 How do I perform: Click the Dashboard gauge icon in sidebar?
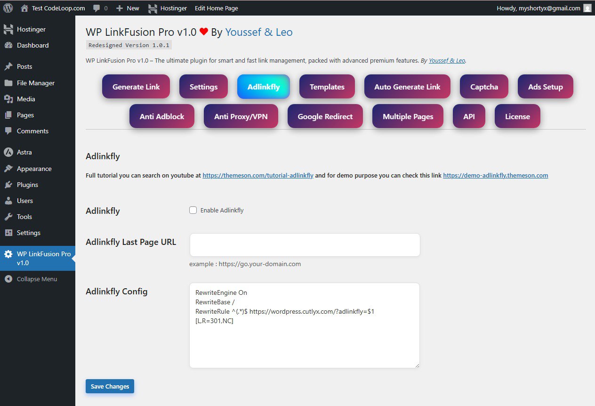8,45
